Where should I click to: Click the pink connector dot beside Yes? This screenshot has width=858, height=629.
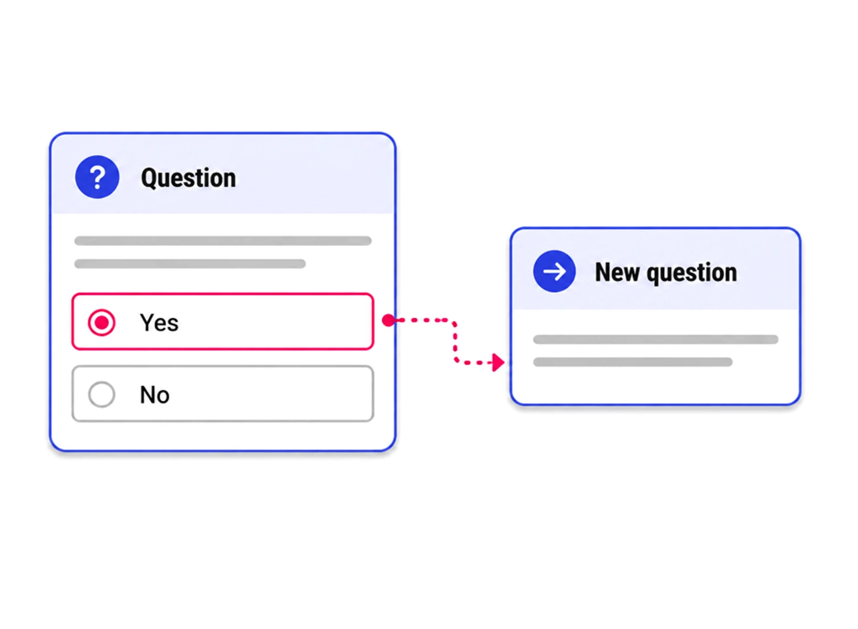click(388, 320)
